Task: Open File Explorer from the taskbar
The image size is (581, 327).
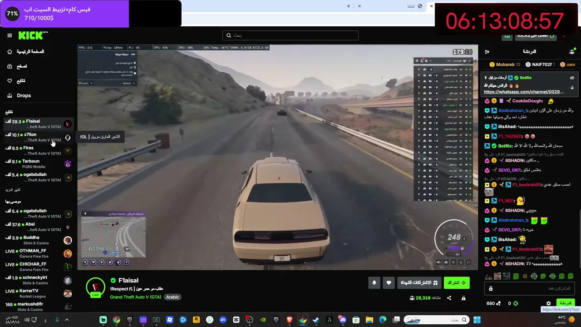Action: [x=369, y=320]
